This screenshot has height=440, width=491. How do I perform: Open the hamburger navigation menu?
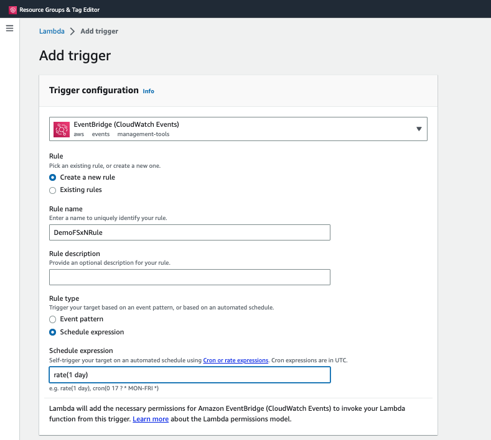[9, 29]
